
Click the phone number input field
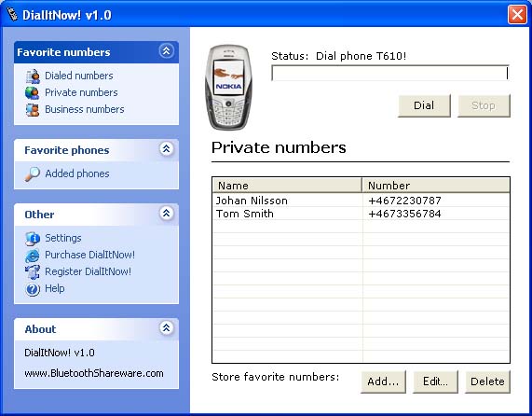click(x=390, y=73)
